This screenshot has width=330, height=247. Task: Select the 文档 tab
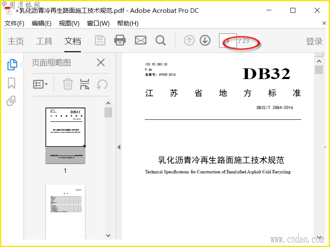click(73, 41)
